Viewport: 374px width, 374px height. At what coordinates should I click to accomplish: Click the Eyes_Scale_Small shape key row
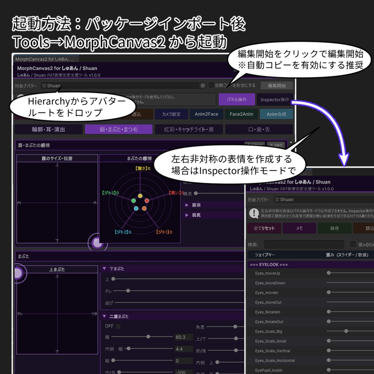coord(310,341)
